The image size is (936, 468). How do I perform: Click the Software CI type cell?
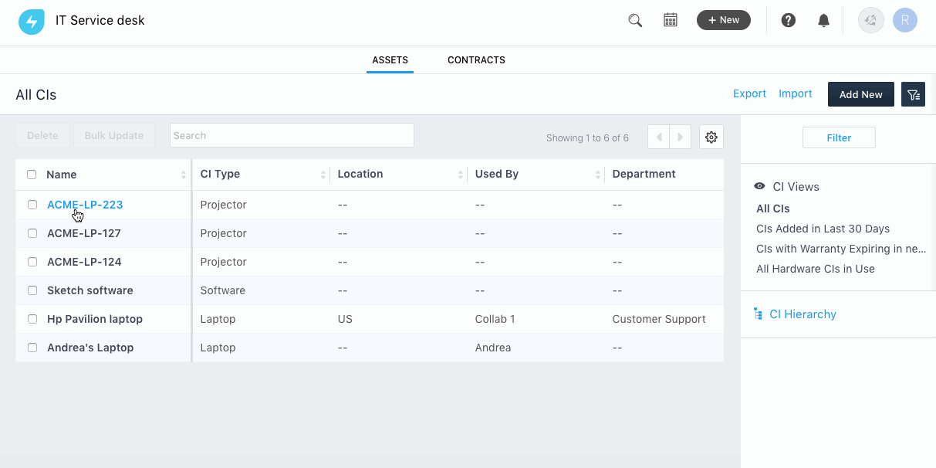[x=223, y=290]
